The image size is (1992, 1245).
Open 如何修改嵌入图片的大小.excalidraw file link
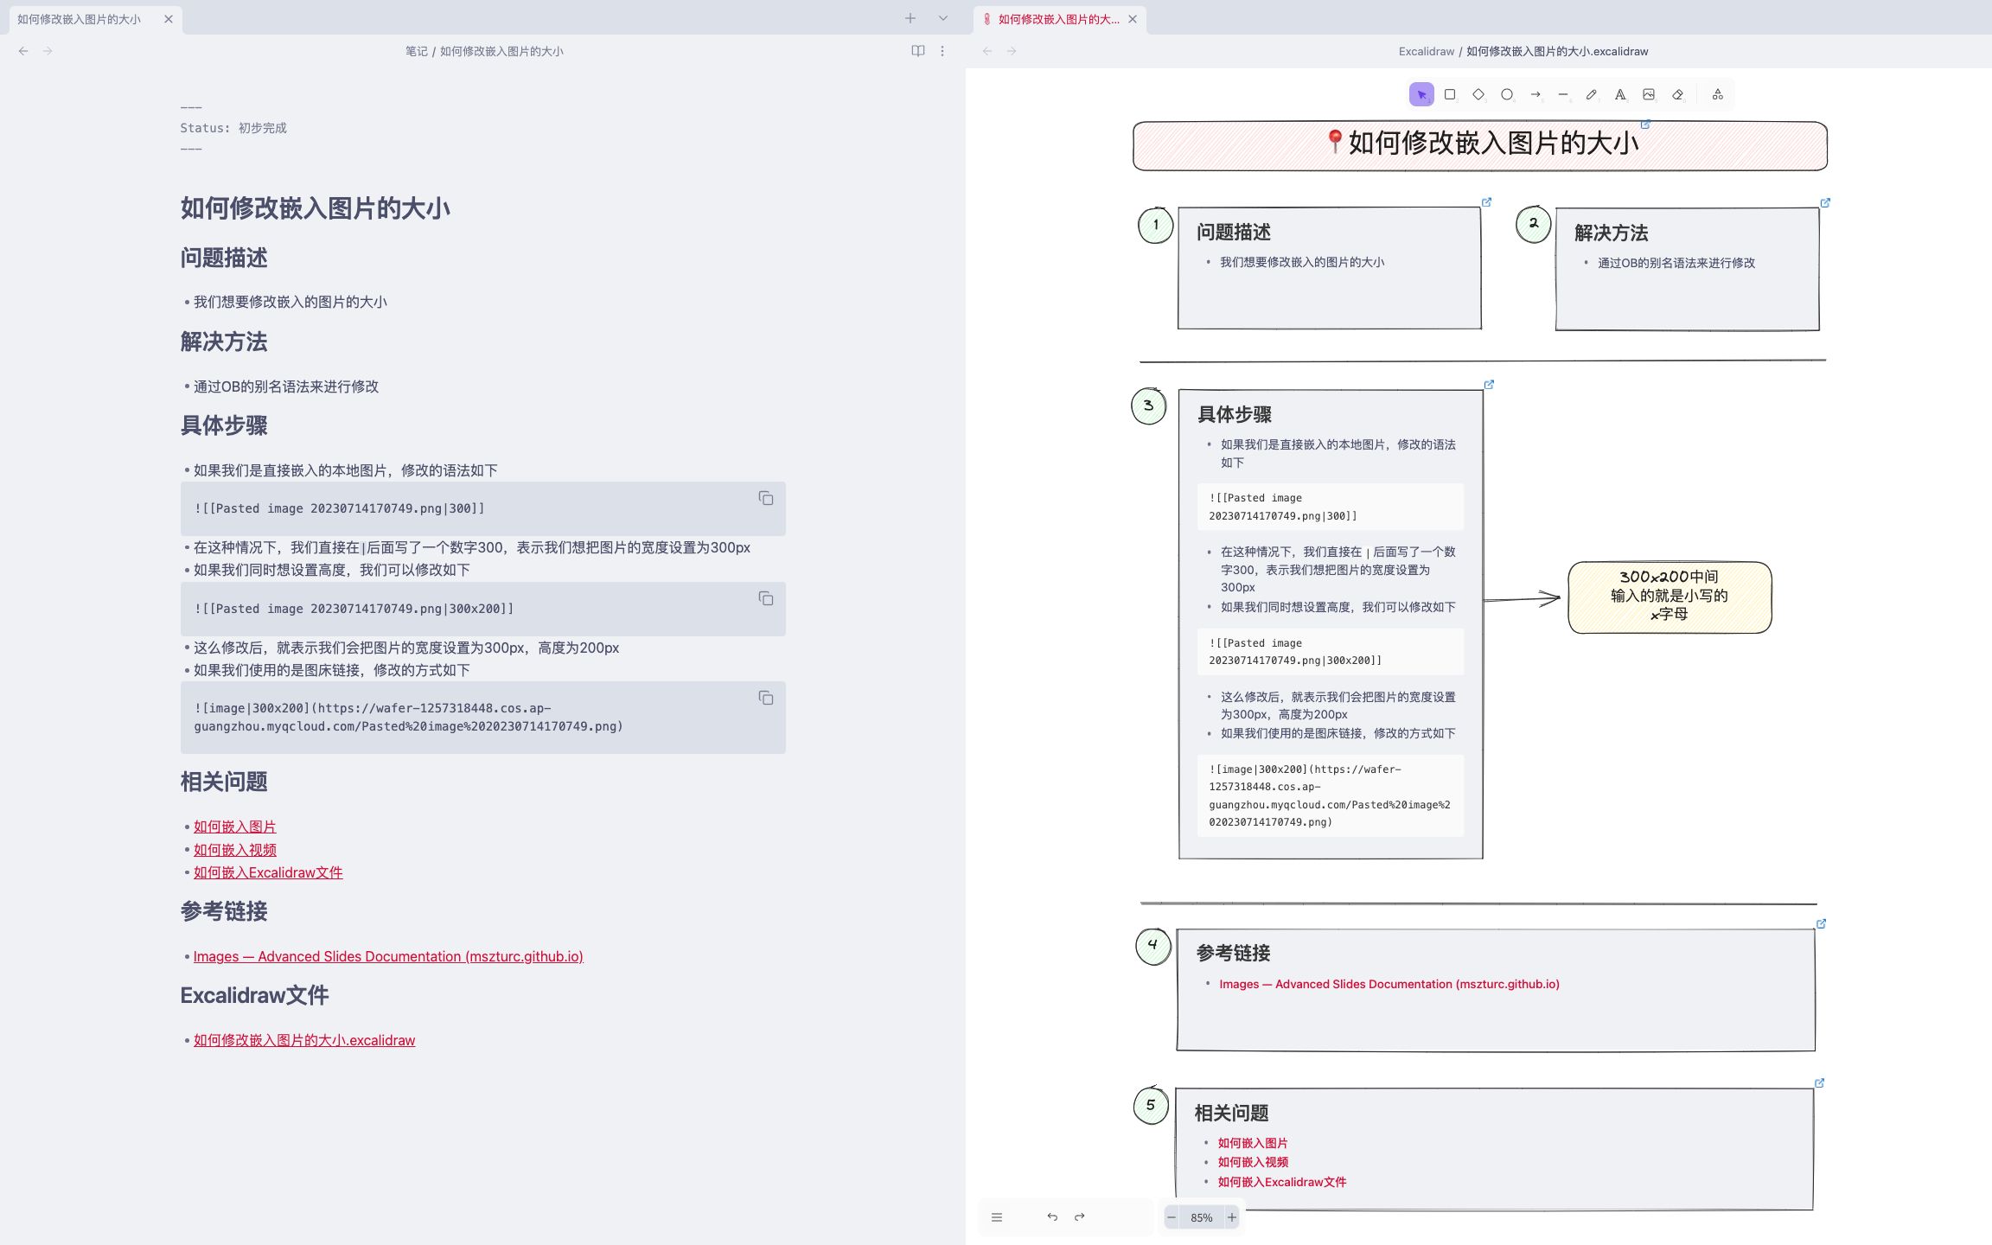point(304,1040)
